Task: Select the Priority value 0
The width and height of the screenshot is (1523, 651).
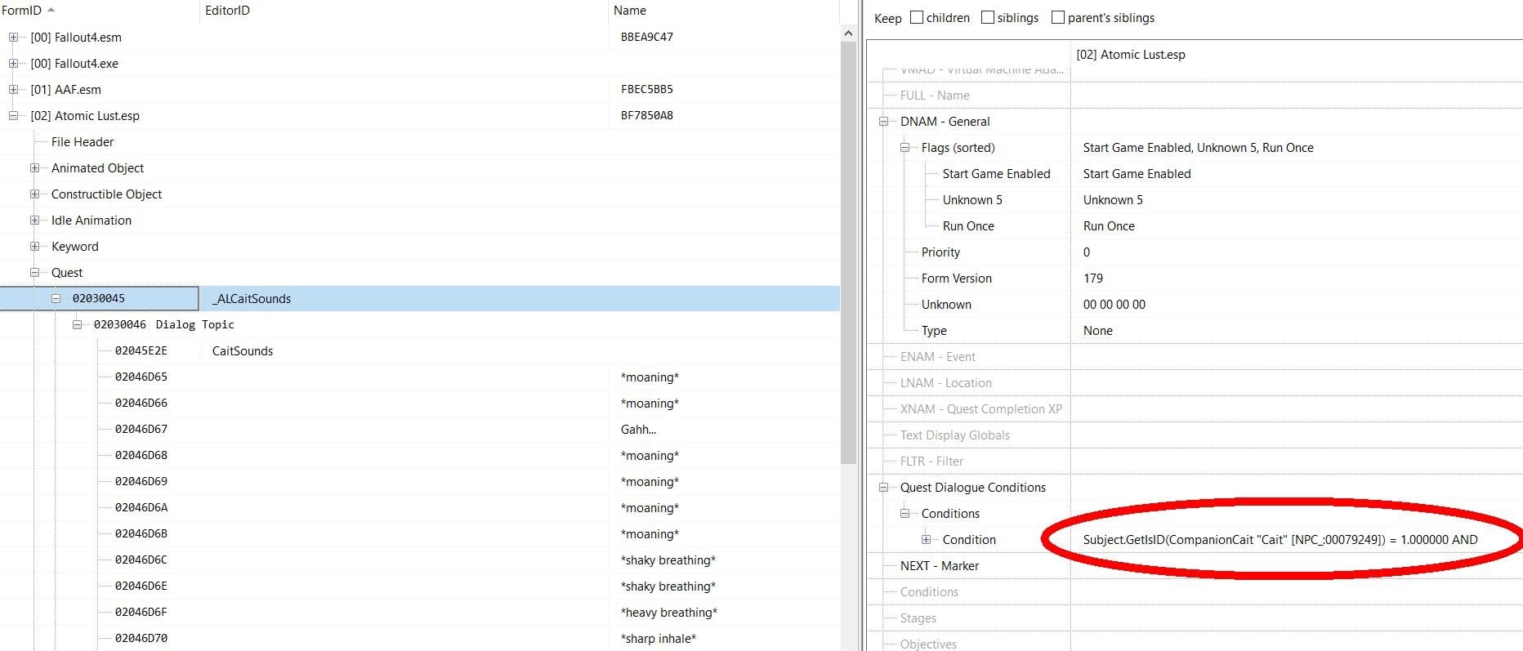Action: [1087, 252]
